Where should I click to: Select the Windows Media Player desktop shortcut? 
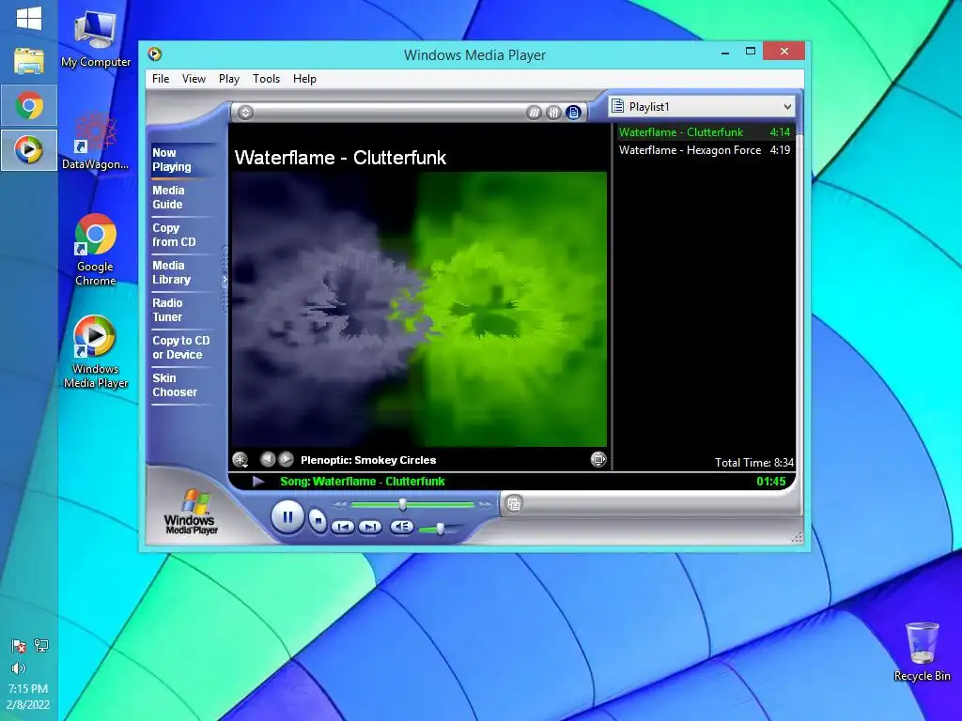click(95, 352)
